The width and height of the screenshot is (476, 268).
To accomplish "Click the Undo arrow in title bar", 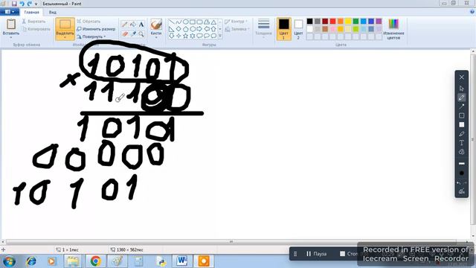I will click(22, 4).
